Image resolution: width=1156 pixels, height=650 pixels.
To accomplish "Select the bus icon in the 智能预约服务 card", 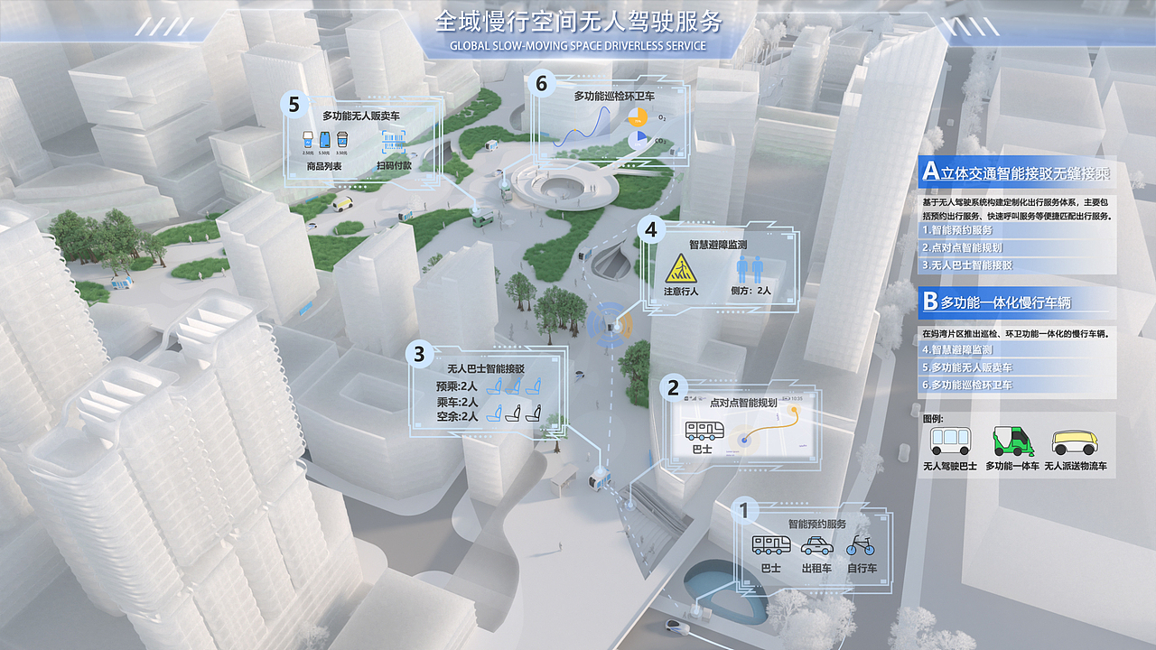I will pyautogui.click(x=771, y=545).
